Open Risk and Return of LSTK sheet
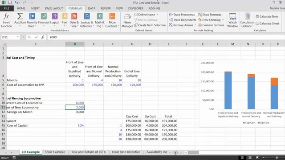 (89, 152)
